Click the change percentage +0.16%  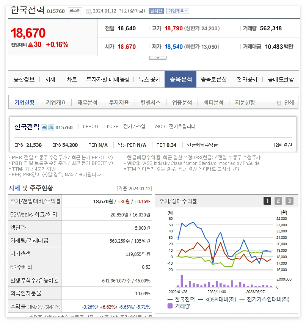tap(57, 44)
